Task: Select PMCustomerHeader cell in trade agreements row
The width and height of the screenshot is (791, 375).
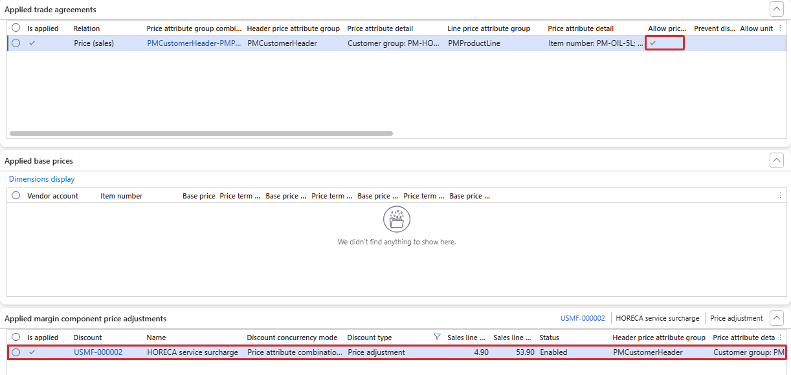Action: pyautogui.click(x=282, y=43)
